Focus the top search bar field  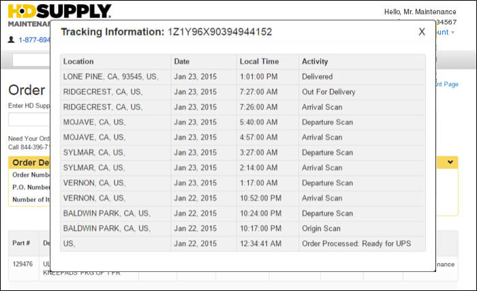tap(31, 60)
